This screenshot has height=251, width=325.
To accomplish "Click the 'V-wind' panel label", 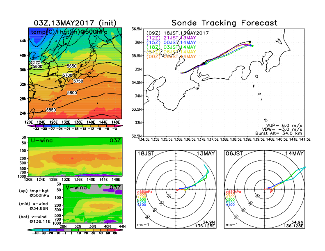I will click(x=76, y=187).
